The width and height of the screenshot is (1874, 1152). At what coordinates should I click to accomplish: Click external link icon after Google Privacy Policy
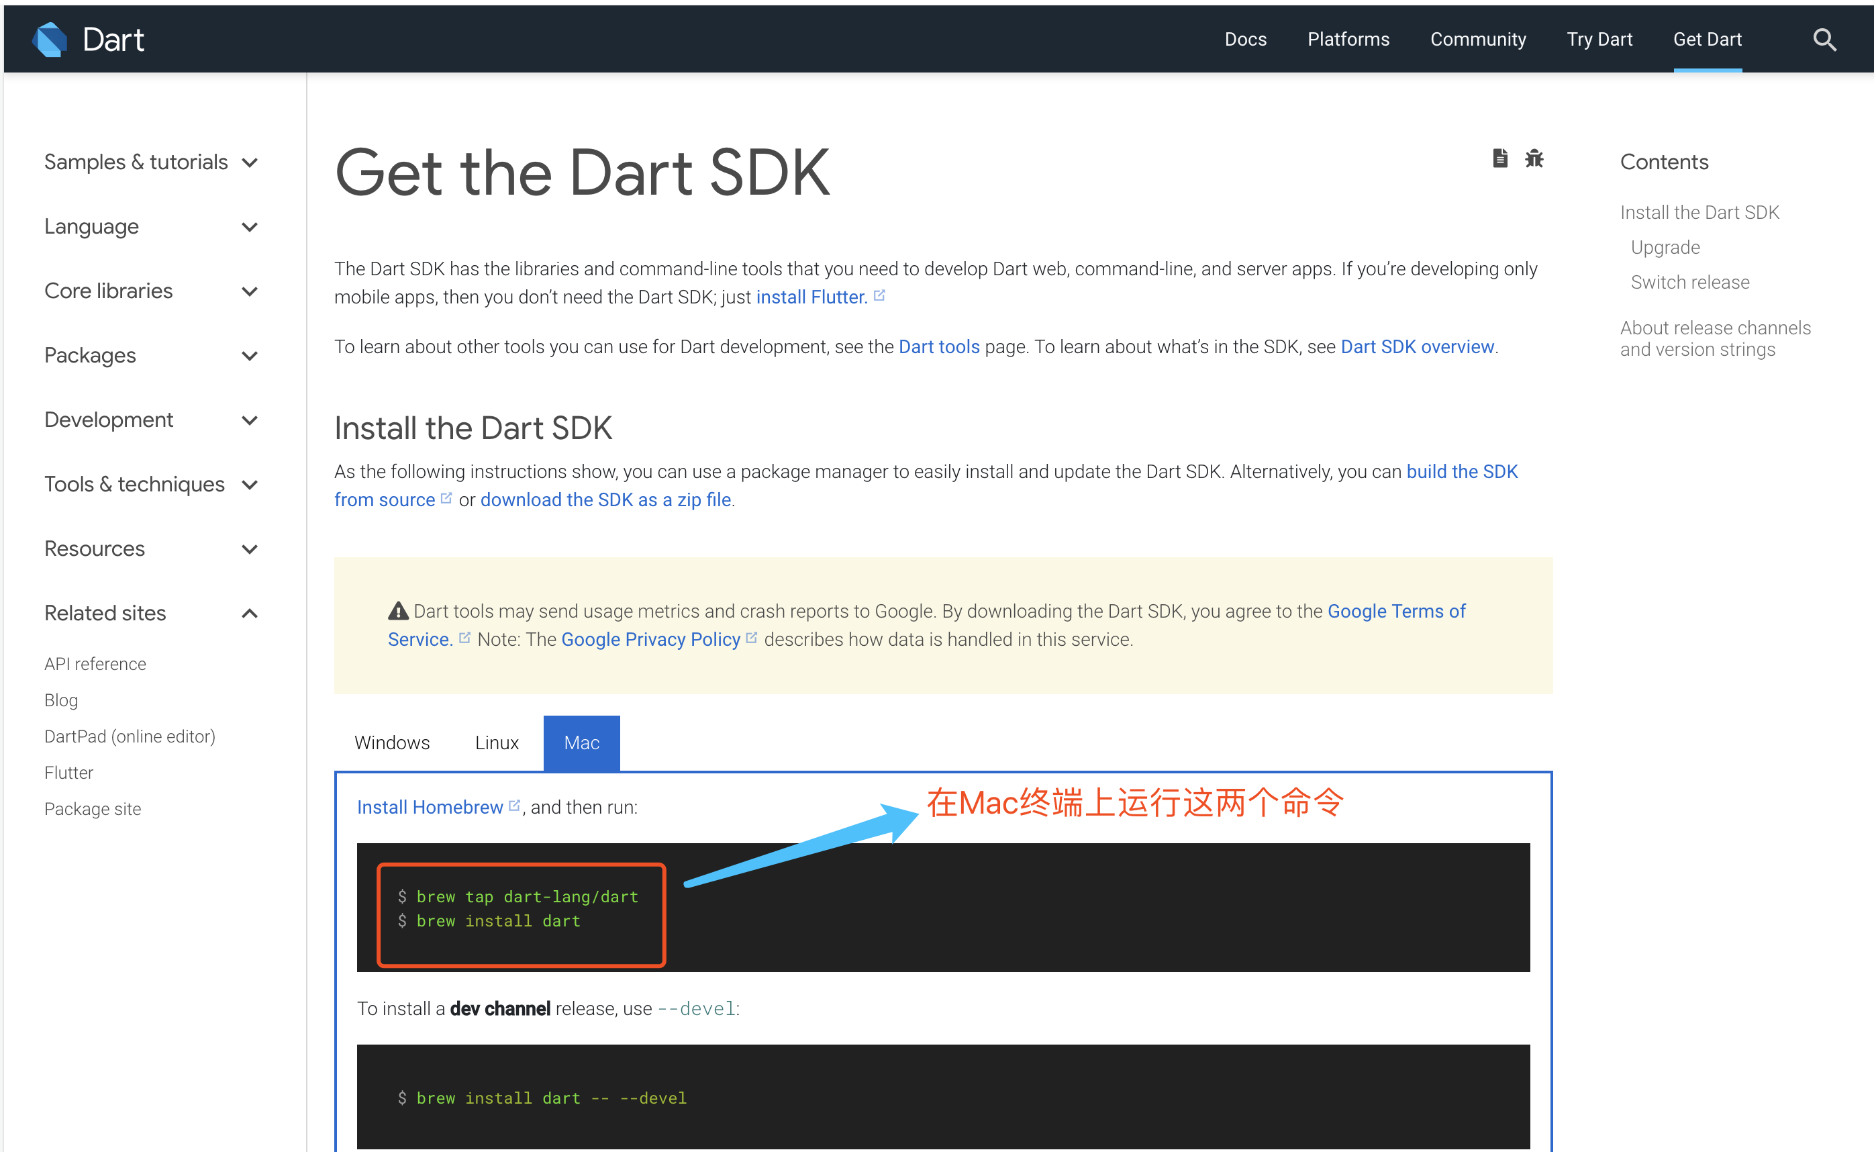tap(752, 638)
